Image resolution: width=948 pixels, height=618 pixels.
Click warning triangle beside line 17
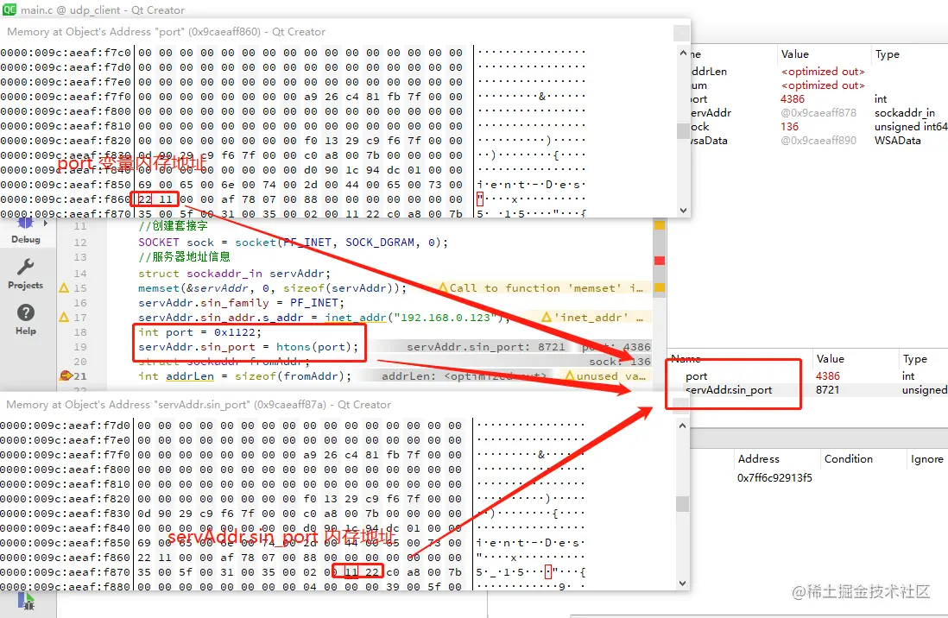point(64,317)
